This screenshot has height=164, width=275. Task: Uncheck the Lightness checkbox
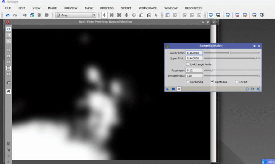(212, 82)
